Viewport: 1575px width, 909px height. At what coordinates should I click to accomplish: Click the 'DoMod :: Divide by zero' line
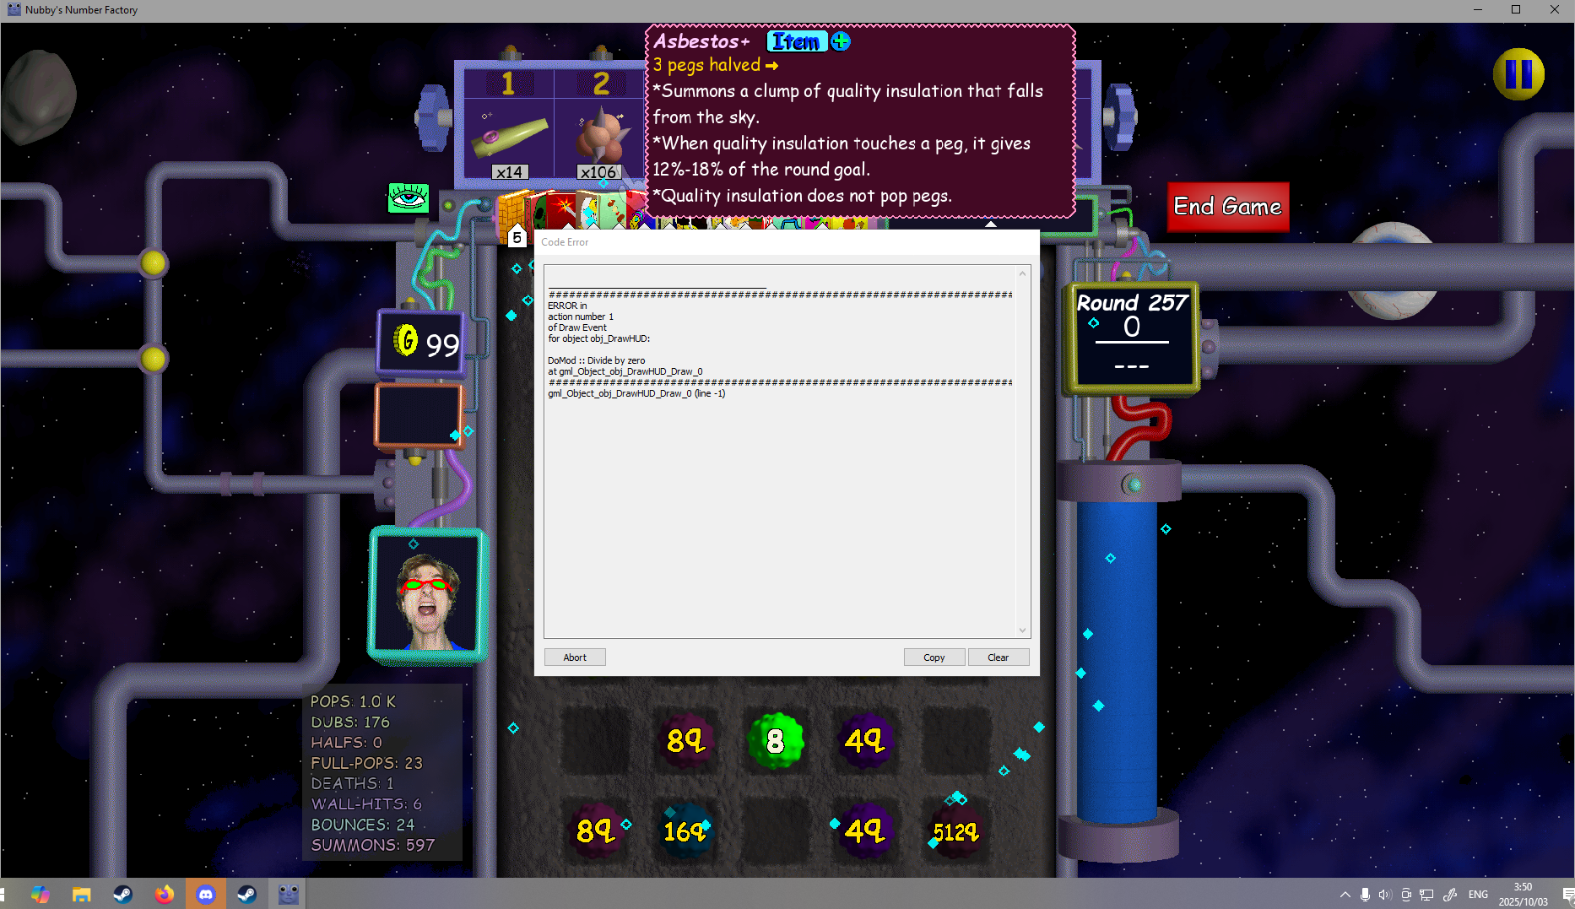tap(596, 360)
